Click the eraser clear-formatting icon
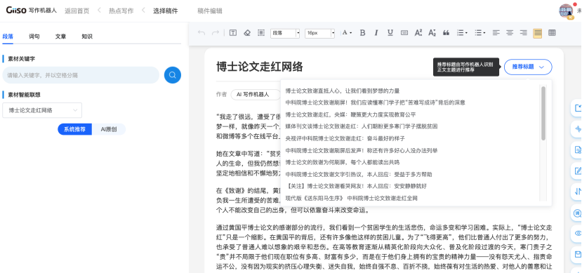The width and height of the screenshot is (582, 273). (x=247, y=33)
